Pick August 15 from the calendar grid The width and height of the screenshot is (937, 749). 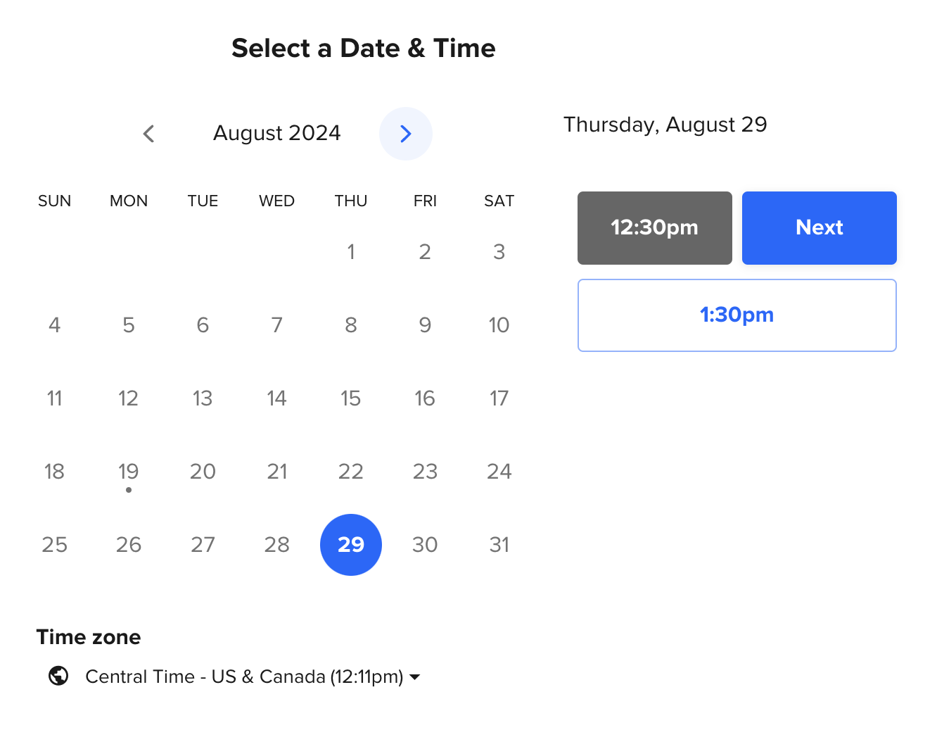[x=351, y=398]
